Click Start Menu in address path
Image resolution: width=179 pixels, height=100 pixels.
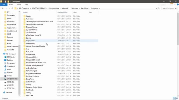[84, 8]
